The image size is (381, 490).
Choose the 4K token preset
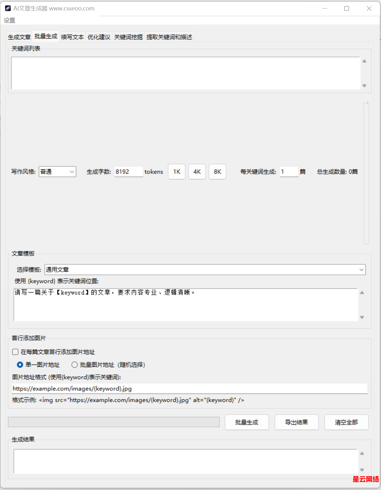[197, 171]
